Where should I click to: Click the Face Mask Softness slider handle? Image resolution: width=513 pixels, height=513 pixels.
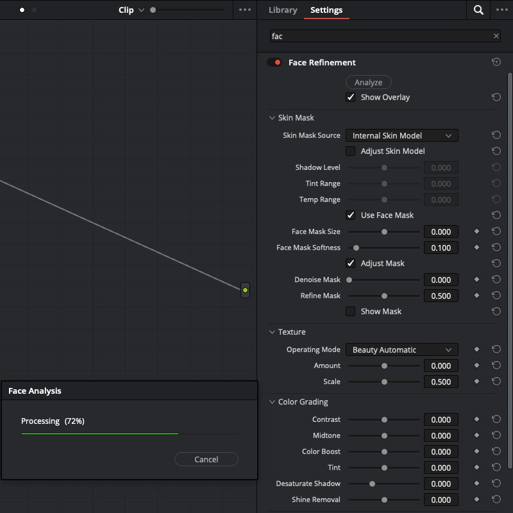[356, 248]
